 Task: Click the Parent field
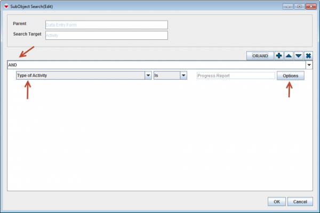pos(106,24)
